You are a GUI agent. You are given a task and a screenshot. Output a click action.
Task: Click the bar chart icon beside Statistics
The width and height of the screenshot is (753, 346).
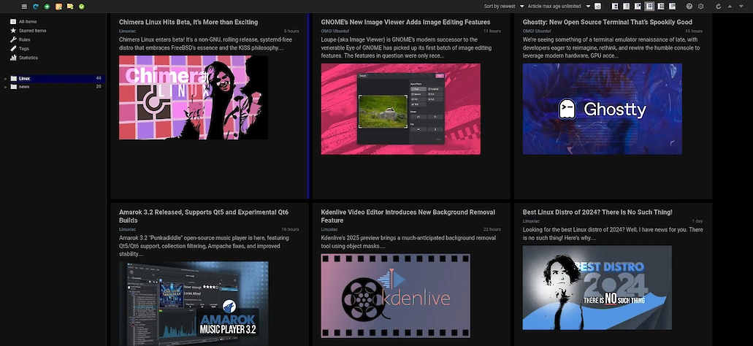13,58
